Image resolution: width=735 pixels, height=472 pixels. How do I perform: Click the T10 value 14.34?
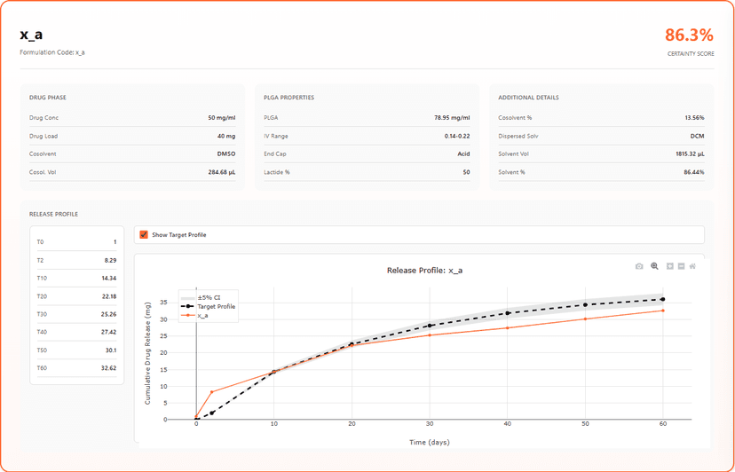[109, 278]
